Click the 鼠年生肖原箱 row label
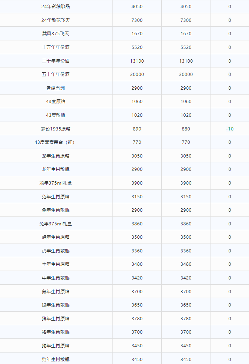The width and height of the screenshot is (249, 364). click(55, 292)
